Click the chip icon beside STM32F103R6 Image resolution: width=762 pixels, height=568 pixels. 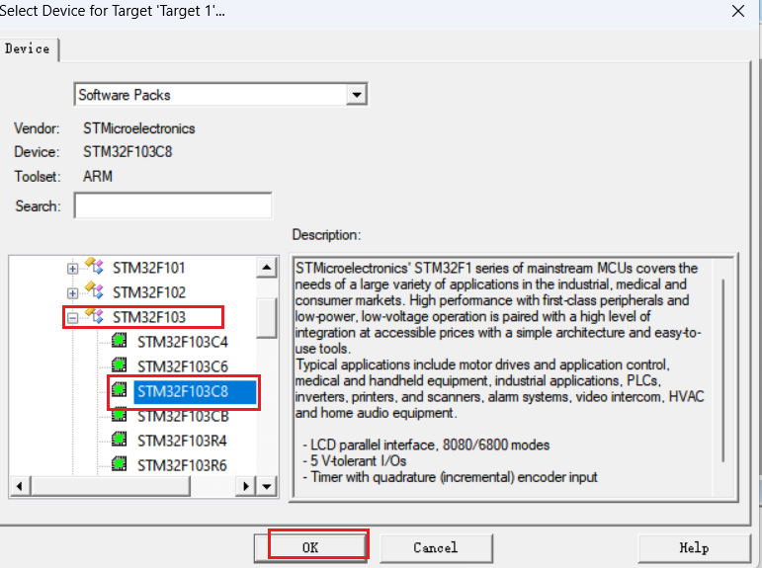point(119,464)
